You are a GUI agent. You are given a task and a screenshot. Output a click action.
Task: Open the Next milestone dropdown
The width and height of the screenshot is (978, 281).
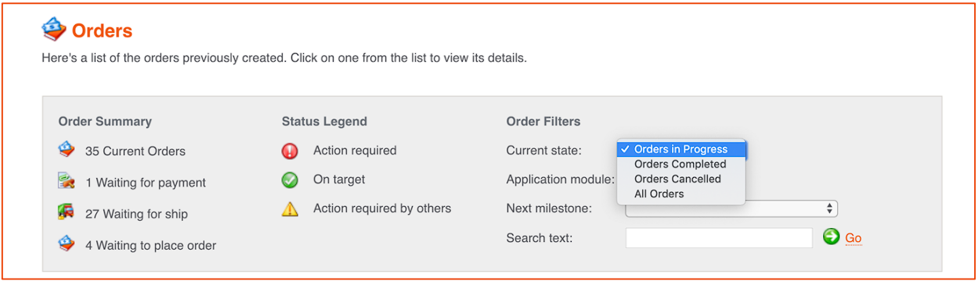click(x=731, y=208)
